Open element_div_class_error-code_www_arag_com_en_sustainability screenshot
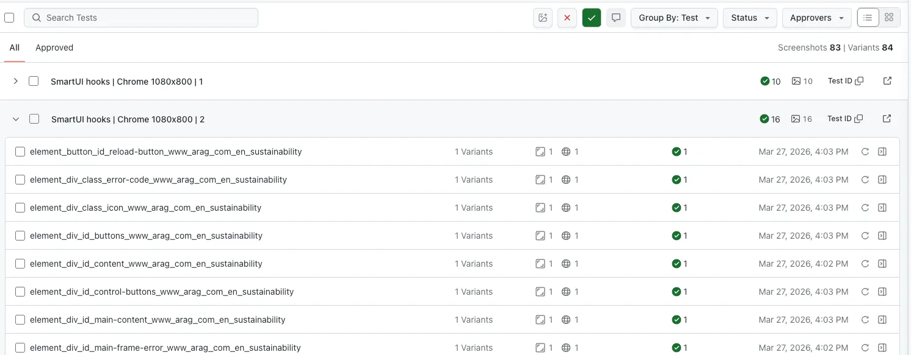Viewport: 911px width, 355px height. tap(158, 180)
